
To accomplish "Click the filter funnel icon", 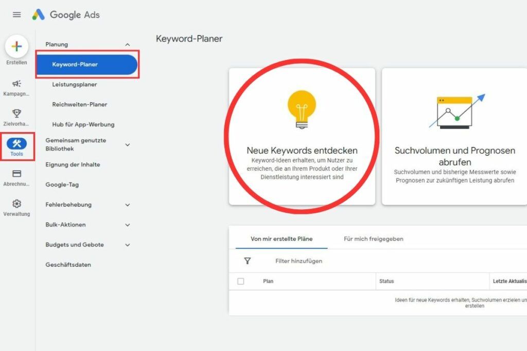I will point(248,261).
